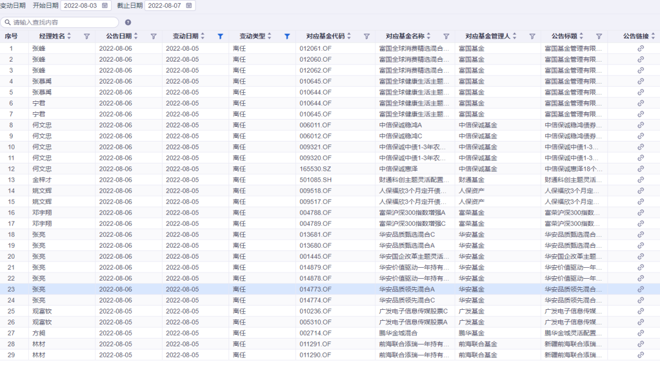Open announcement link for row 25
This screenshot has width=660, height=369.
click(x=640, y=311)
